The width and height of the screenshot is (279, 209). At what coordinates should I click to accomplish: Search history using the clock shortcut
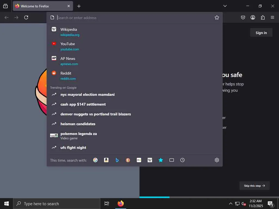click(182, 160)
